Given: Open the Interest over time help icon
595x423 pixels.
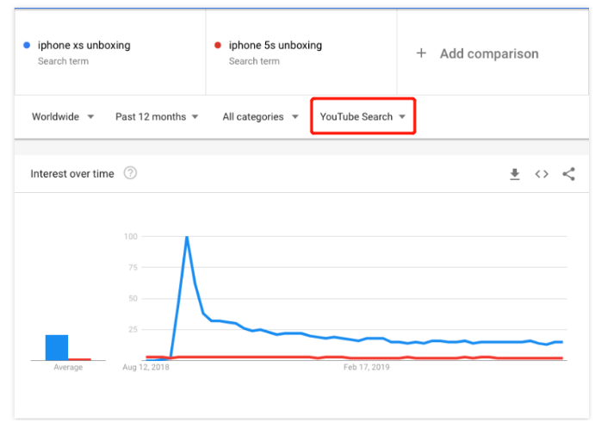Looking at the screenshot, I should tap(130, 173).
